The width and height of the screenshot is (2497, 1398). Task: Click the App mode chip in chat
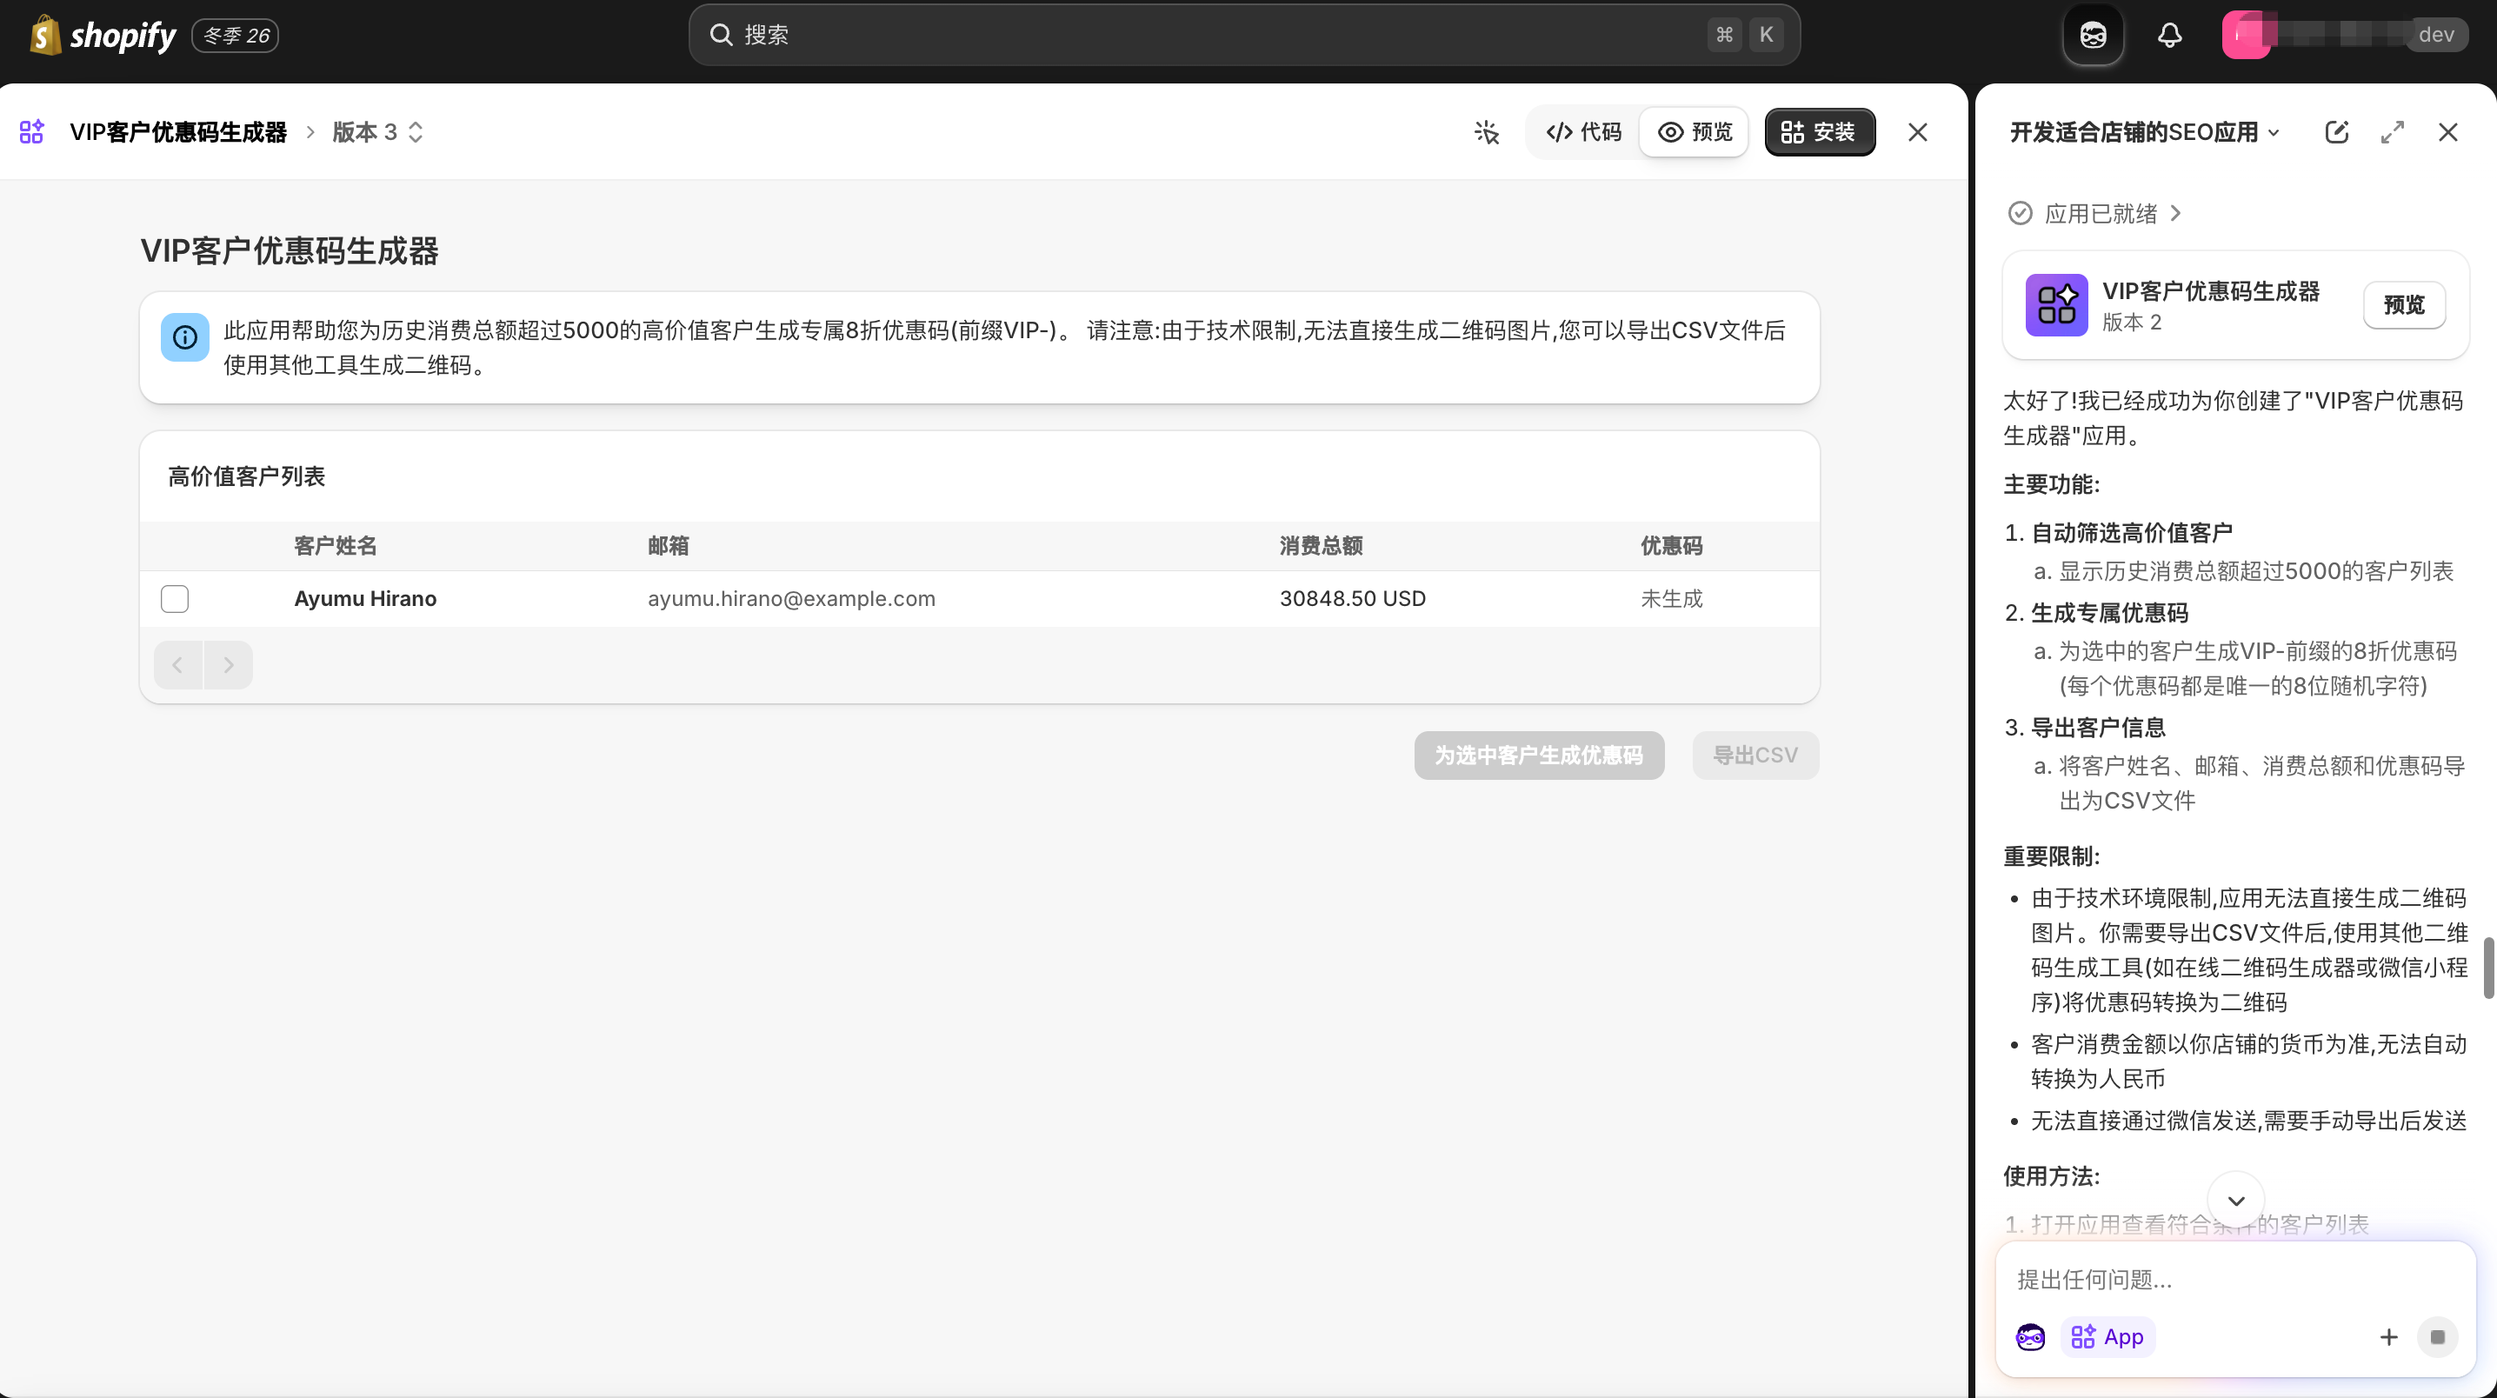click(x=2107, y=1337)
